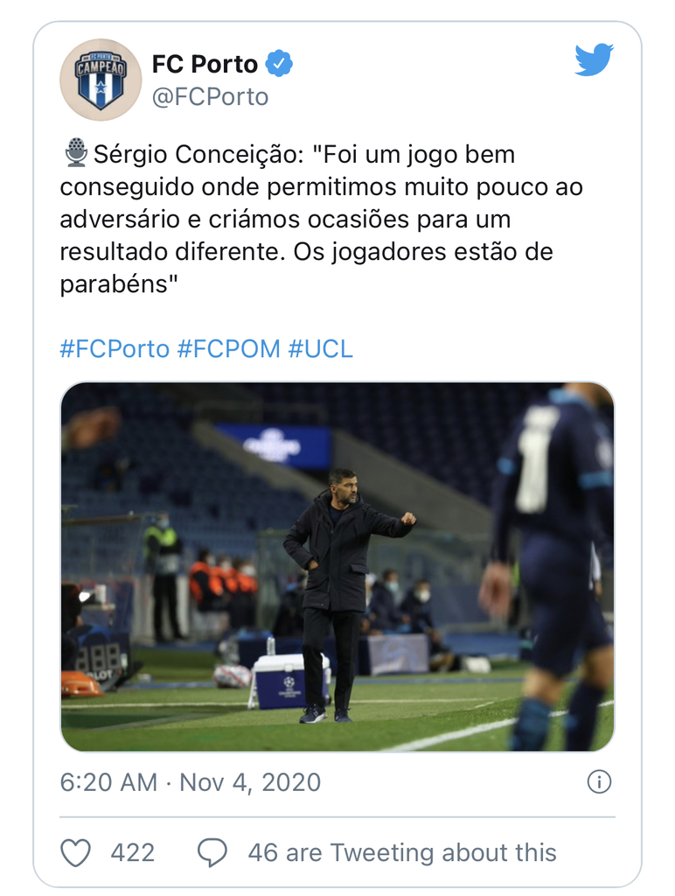
Task: Open the #FCPorto hashtag
Action: (115, 348)
